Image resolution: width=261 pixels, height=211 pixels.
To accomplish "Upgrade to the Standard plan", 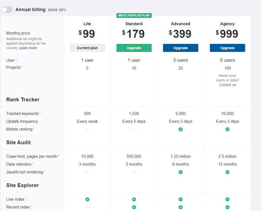I will click(x=134, y=48).
